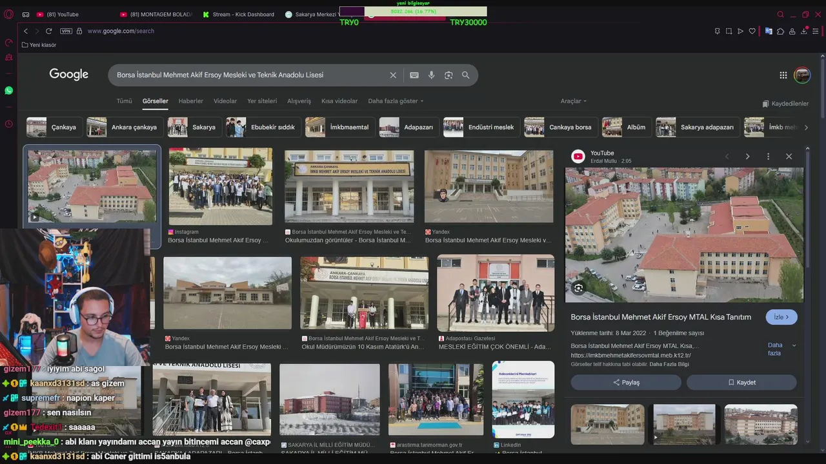Screen dimensions: 826x464
Task: Open Easy Setup sliders icon
Action: pyautogui.click(x=816, y=31)
